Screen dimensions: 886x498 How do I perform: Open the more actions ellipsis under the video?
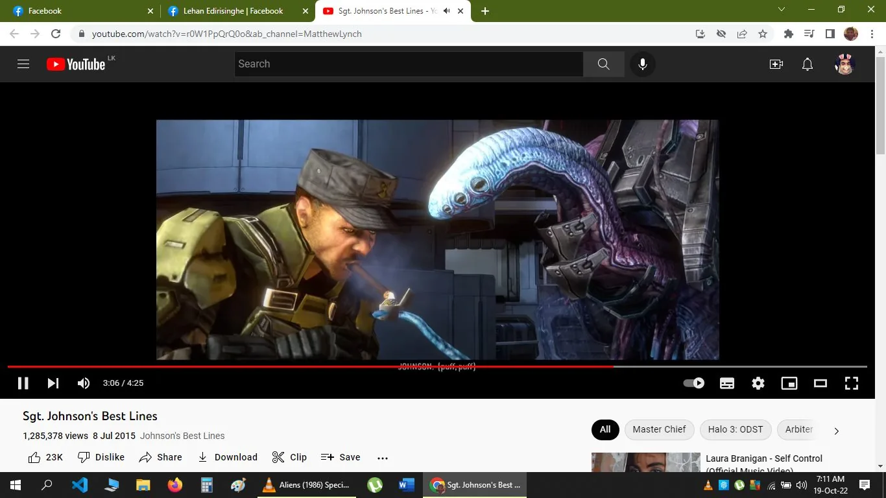(382, 457)
